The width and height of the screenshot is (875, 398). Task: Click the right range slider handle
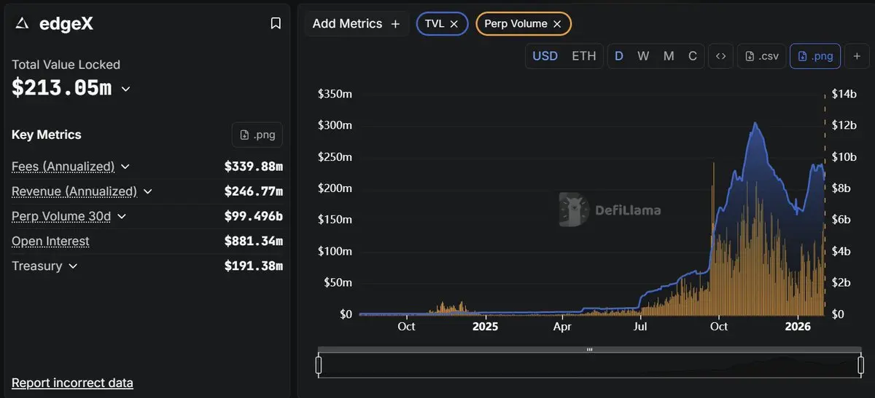861,365
